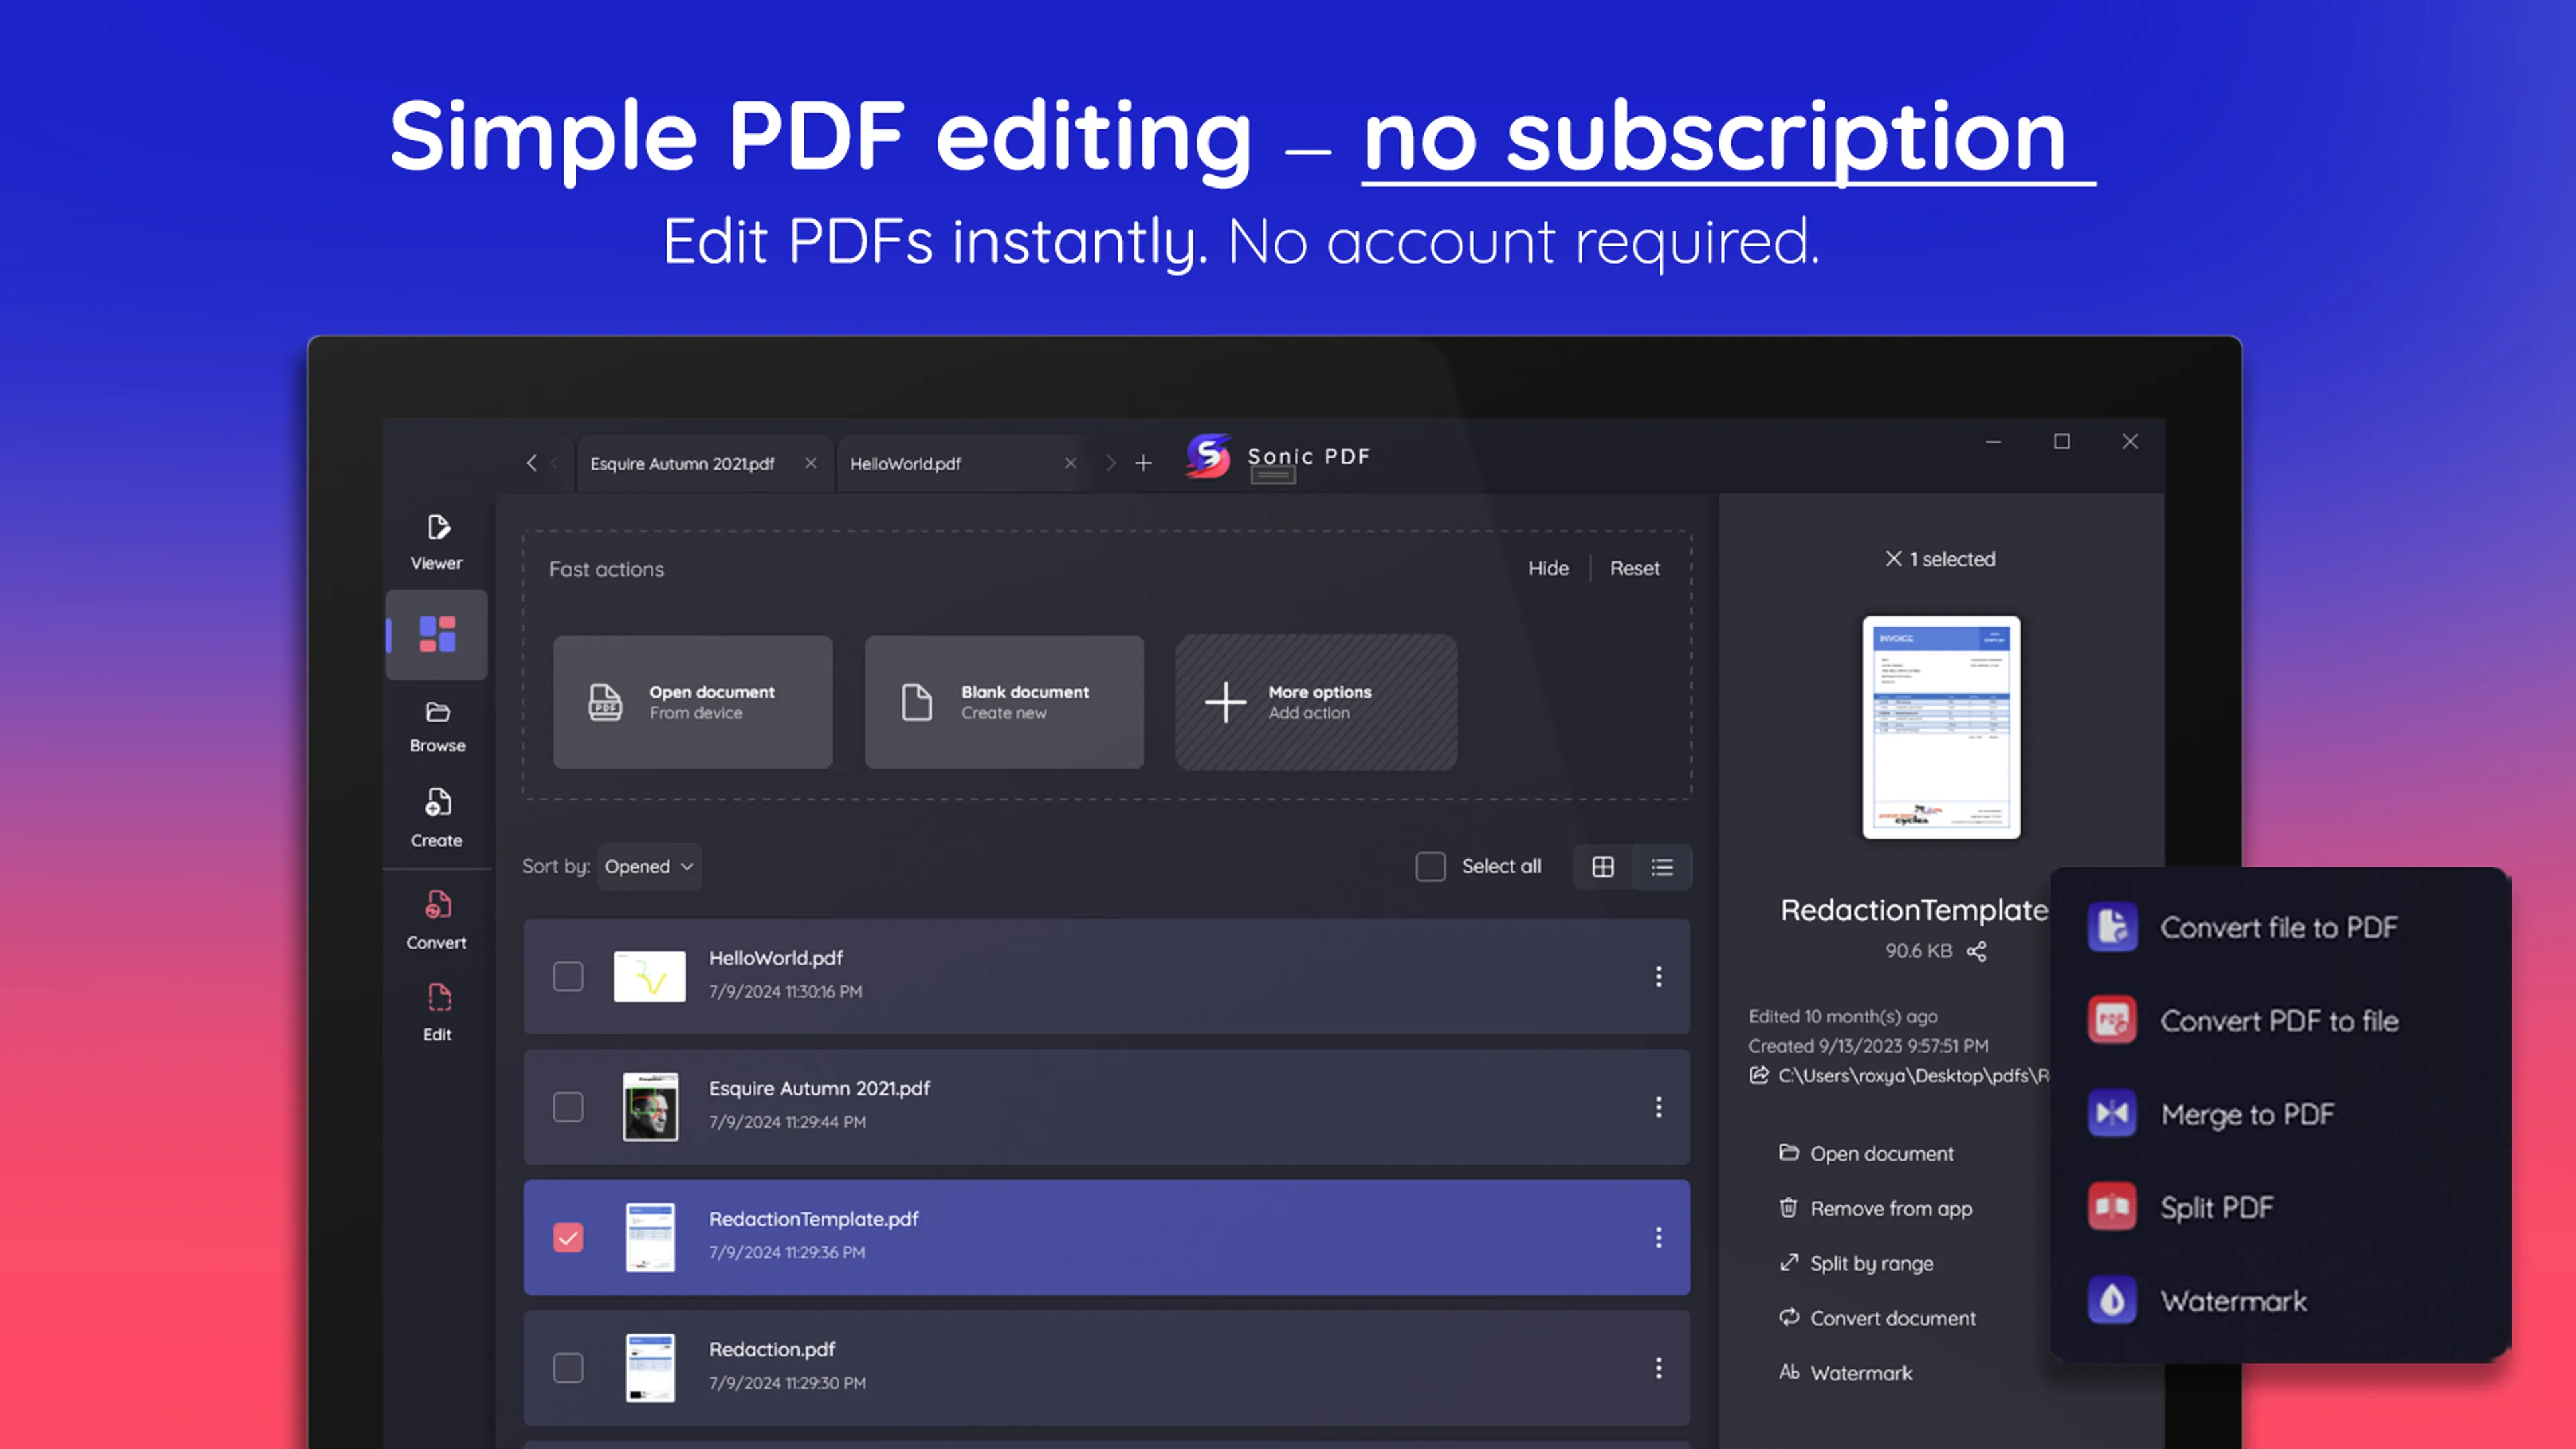Select Watermark in the quick menu
This screenshot has height=1449, width=2576.
tap(2233, 1300)
